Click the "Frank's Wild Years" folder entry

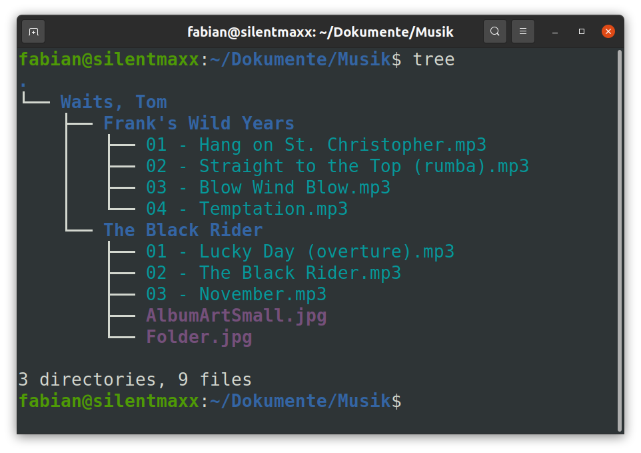click(x=199, y=123)
